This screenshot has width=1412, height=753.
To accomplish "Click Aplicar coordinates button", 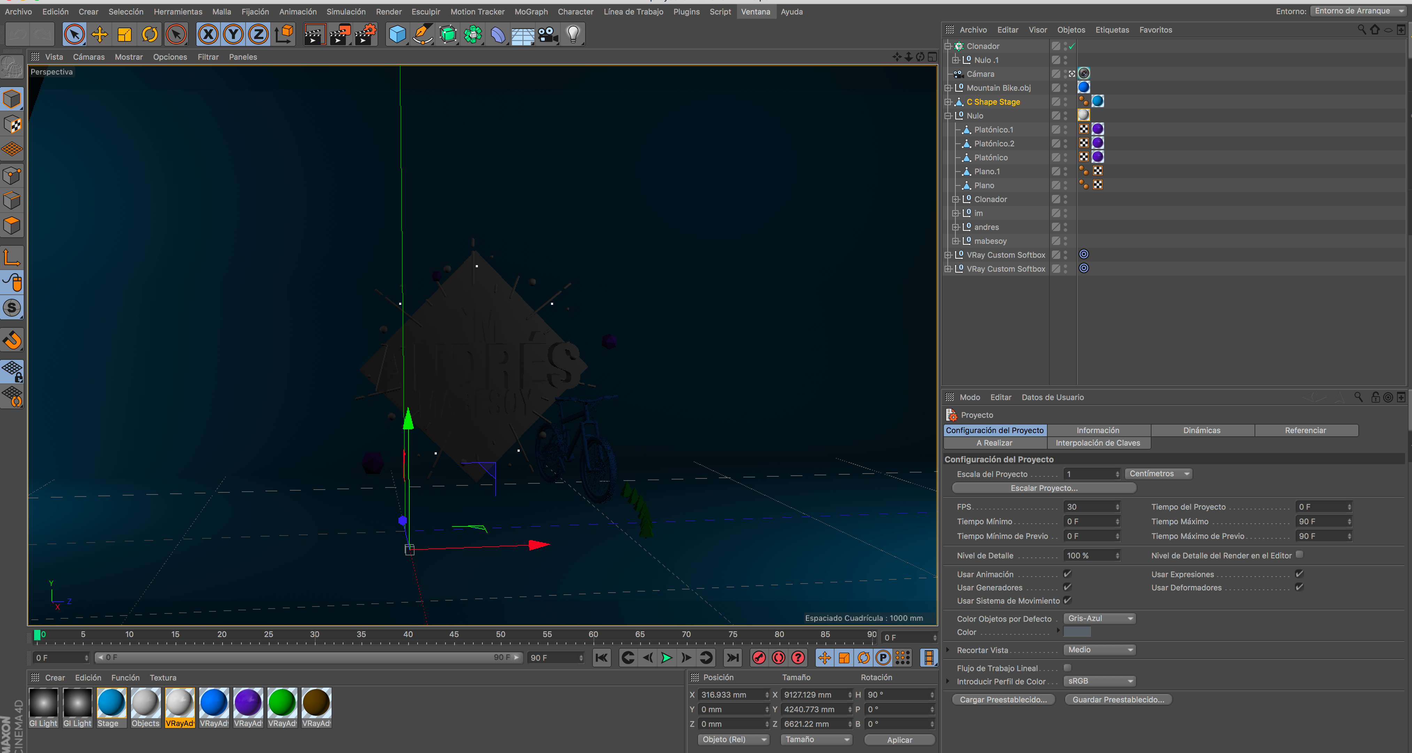I will pyautogui.click(x=900, y=740).
